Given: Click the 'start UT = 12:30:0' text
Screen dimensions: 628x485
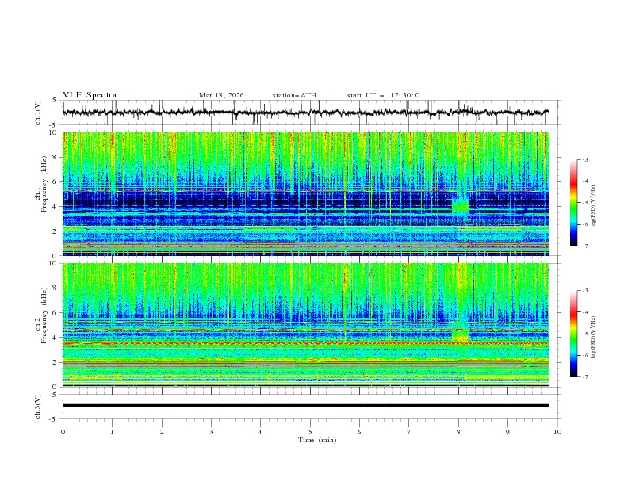Looking at the screenshot, I should click(x=383, y=95).
